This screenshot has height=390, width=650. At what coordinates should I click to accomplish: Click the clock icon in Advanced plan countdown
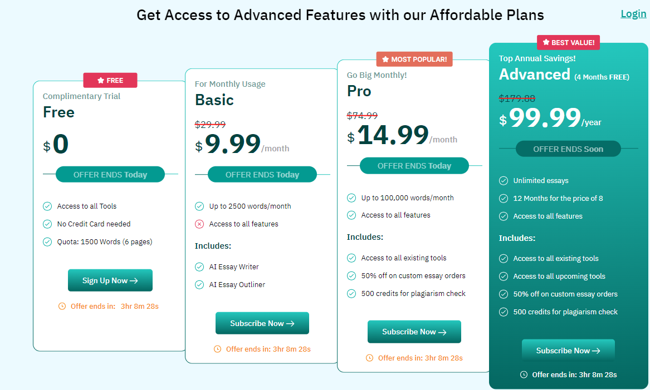tap(524, 374)
